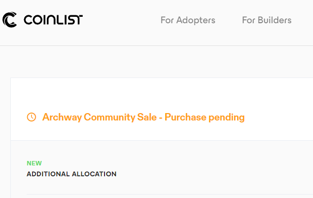
Task: Click the word ADDITIONAL in section label
Action: pyautogui.click(x=48, y=174)
